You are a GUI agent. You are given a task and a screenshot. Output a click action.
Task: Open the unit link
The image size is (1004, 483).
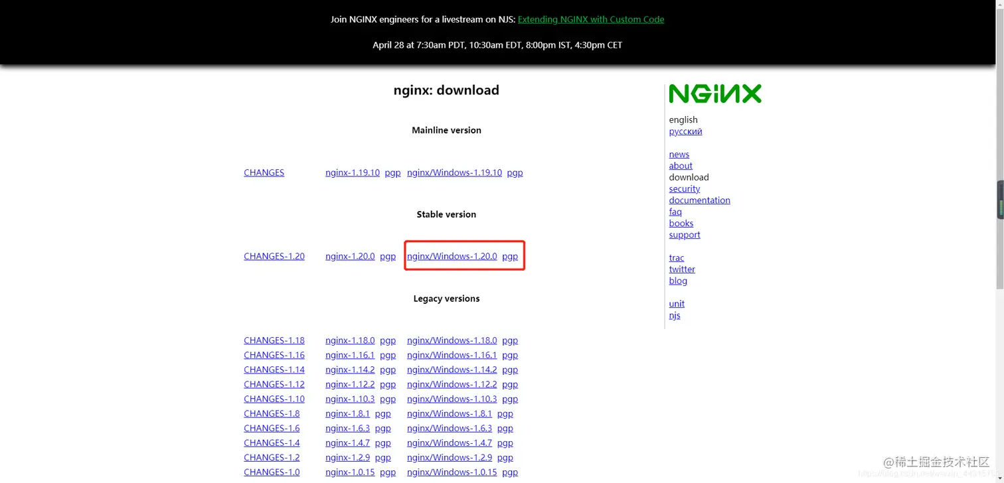click(x=677, y=304)
